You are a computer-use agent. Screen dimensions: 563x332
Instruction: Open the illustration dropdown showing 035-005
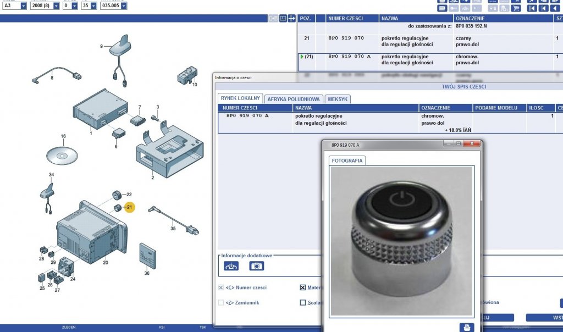[124, 5]
